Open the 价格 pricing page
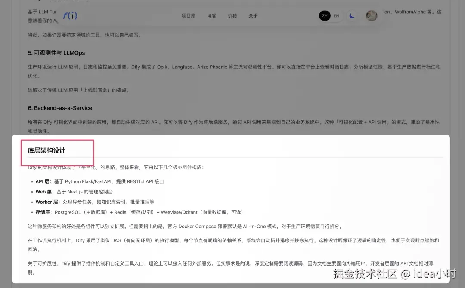The width and height of the screenshot is (465, 288). [232, 15]
